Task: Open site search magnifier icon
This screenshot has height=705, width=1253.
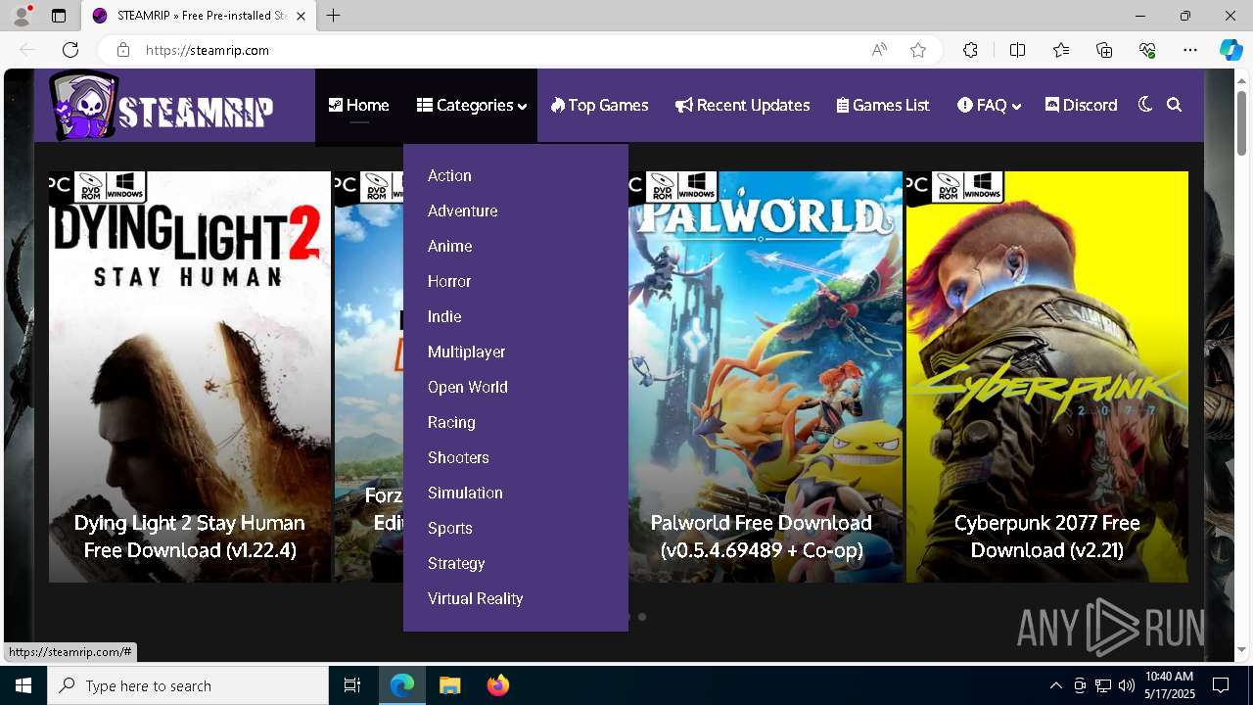Action: [x=1175, y=106]
